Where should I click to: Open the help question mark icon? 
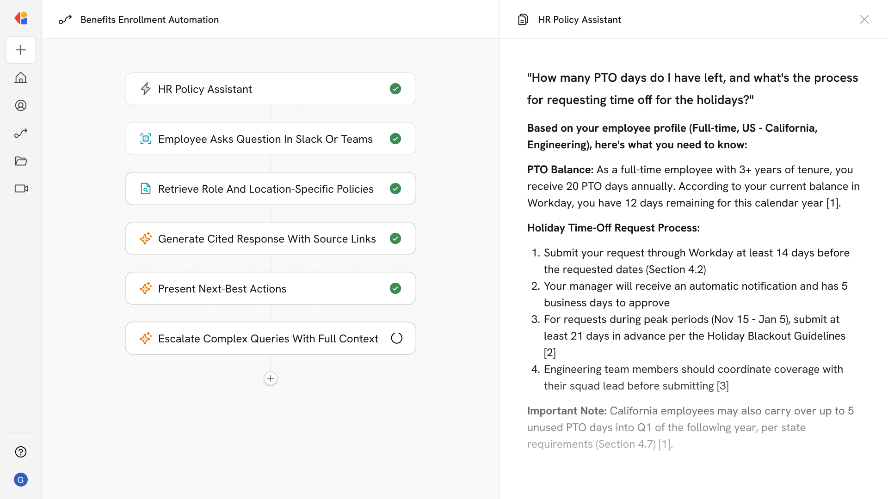point(21,452)
